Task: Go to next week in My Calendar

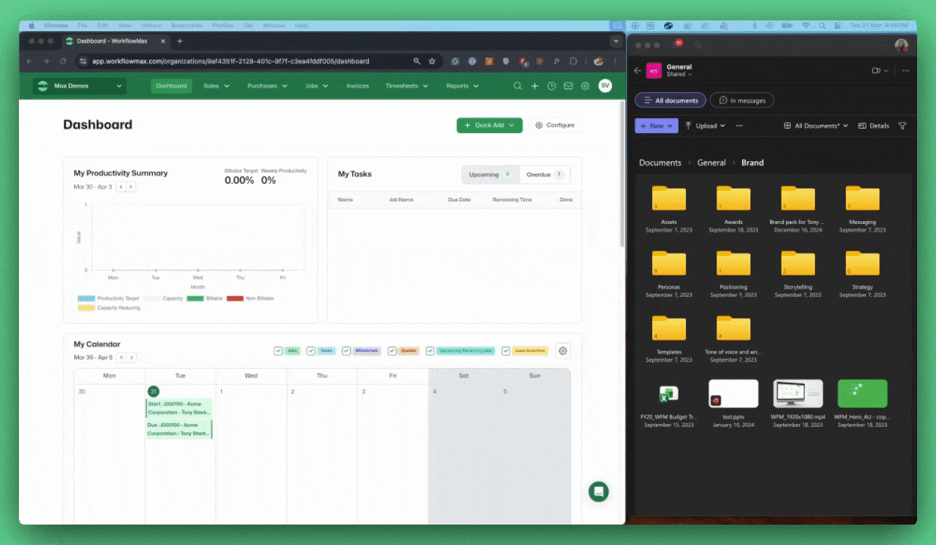Action: click(131, 357)
